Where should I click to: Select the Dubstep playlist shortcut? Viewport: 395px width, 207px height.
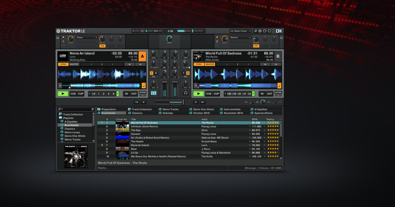click(x=168, y=113)
